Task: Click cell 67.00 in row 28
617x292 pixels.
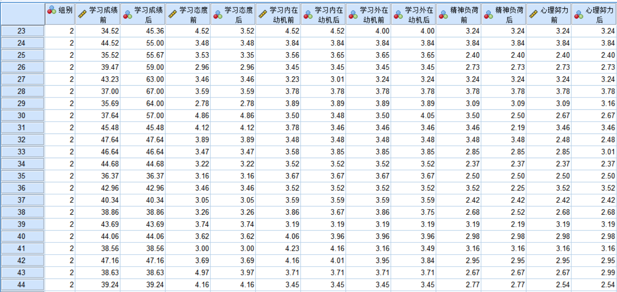Action: click(143, 91)
